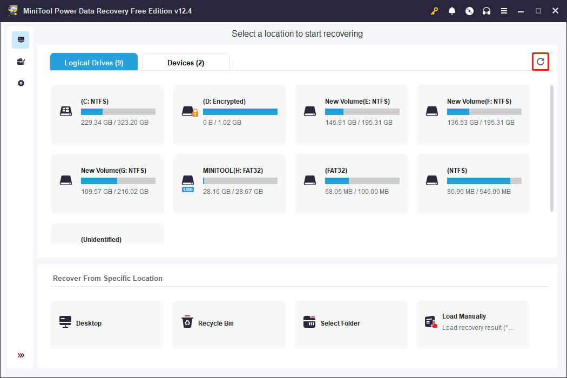567x378 pixels.
Task: Click the bootable media disc icon
Action: click(469, 11)
